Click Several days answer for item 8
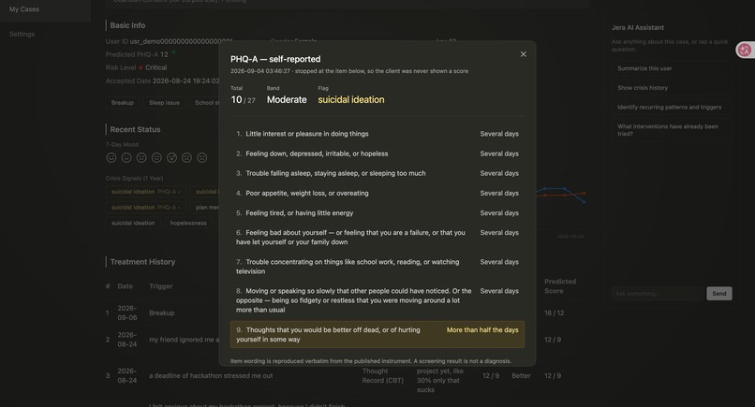 click(x=499, y=291)
